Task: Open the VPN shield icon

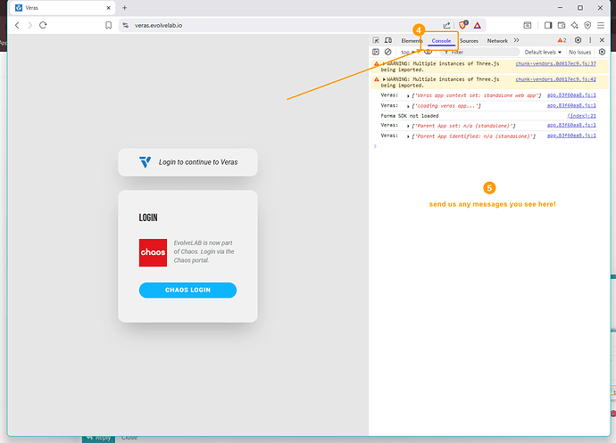Action: 587,25
